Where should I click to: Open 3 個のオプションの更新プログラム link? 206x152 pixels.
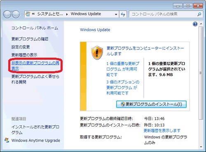(123, 87)
